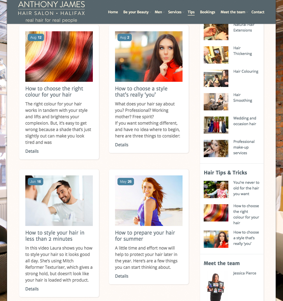The width and height of the screenshot is (283, 301).
Task: Click the Aug 2 date badge
Action: tap(124, 37)
